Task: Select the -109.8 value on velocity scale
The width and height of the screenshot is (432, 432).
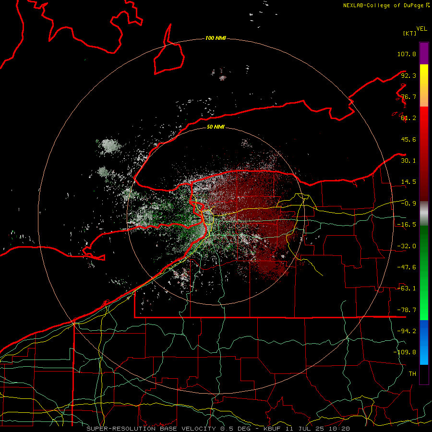Action: tap(405, 352)
